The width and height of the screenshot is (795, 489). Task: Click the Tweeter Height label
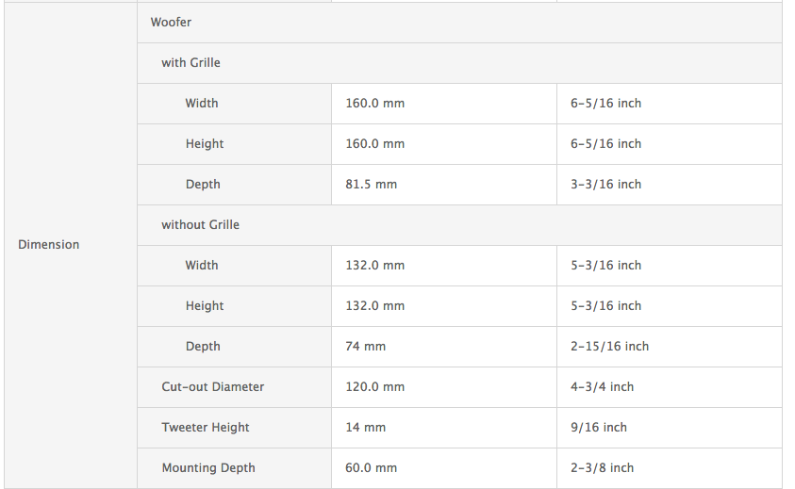[x=206, y=428]
